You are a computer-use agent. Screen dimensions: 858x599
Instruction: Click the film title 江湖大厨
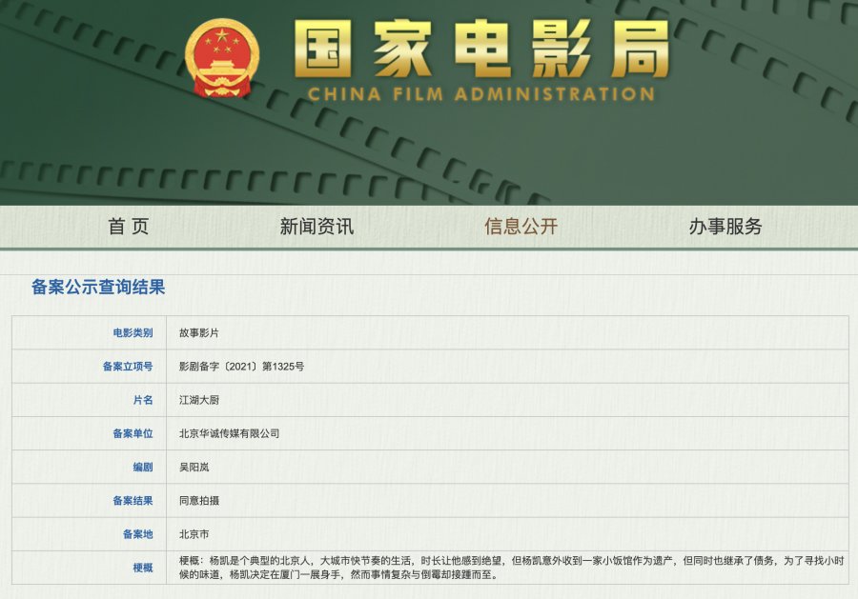199,400
